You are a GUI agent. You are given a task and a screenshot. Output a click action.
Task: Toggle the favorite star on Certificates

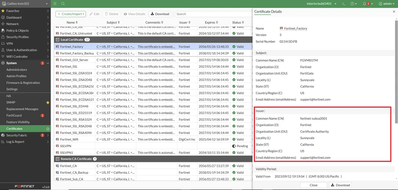(48, 129)
